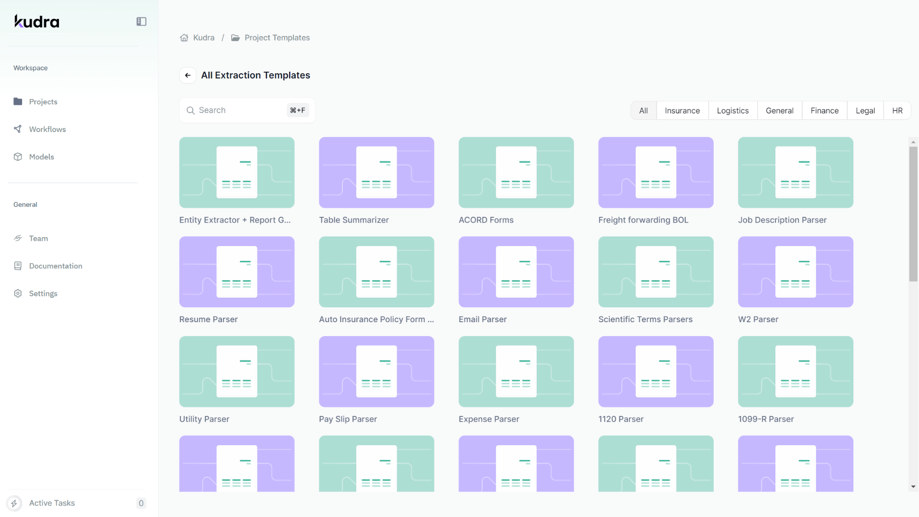
Task: Click the scrollbar down arrow
Action: pos(913,487)
